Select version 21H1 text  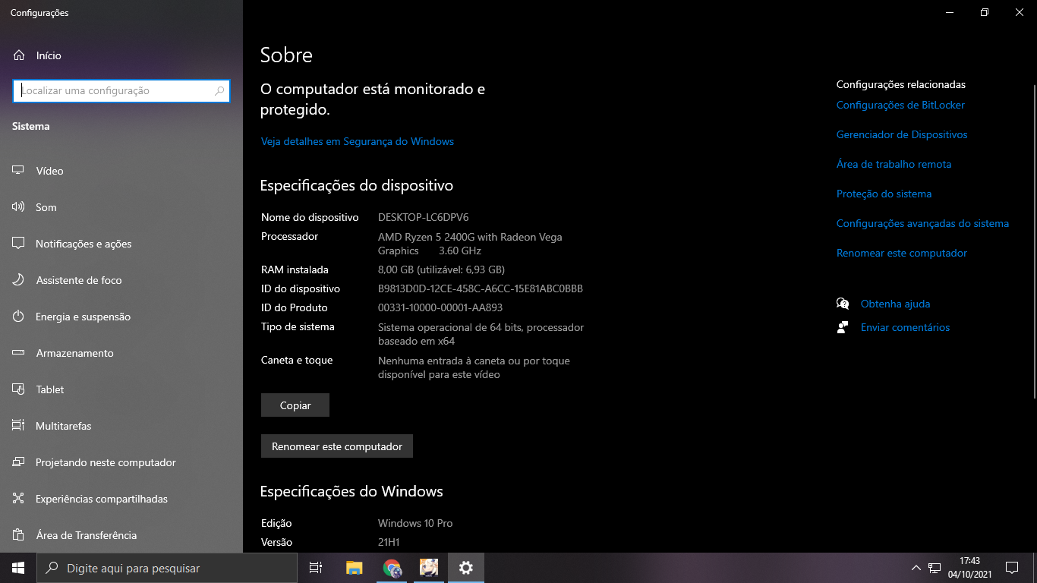pos(389,542)
